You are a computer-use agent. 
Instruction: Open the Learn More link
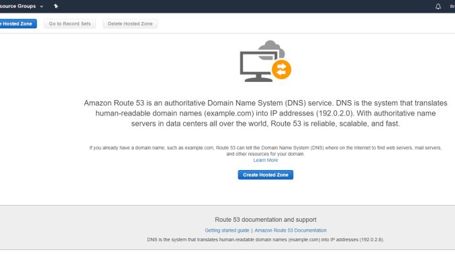pos(266,160)
